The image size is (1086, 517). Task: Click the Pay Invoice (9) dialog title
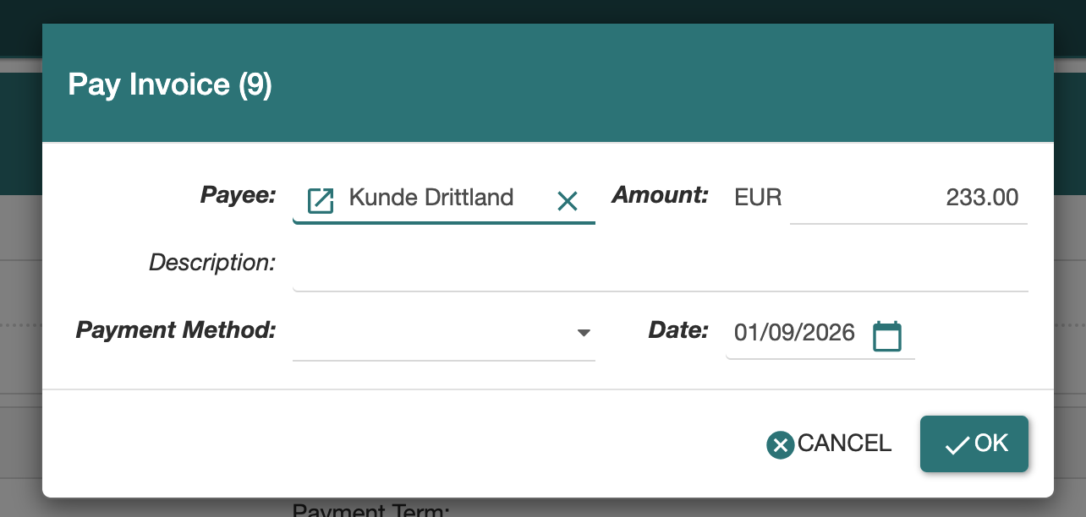(x=170, y=85)
